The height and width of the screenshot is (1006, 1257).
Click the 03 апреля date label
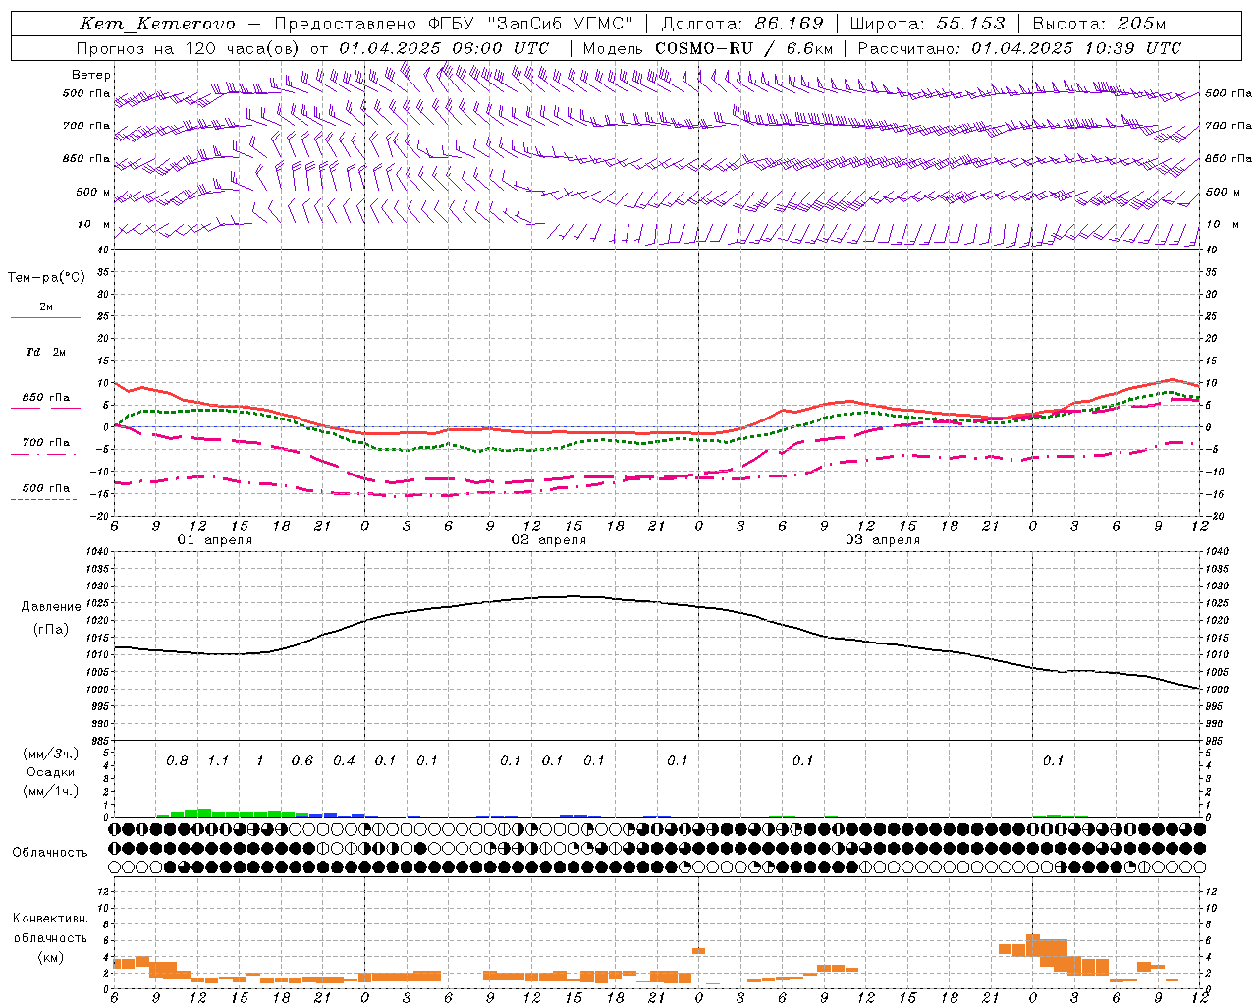click(883, 540)
